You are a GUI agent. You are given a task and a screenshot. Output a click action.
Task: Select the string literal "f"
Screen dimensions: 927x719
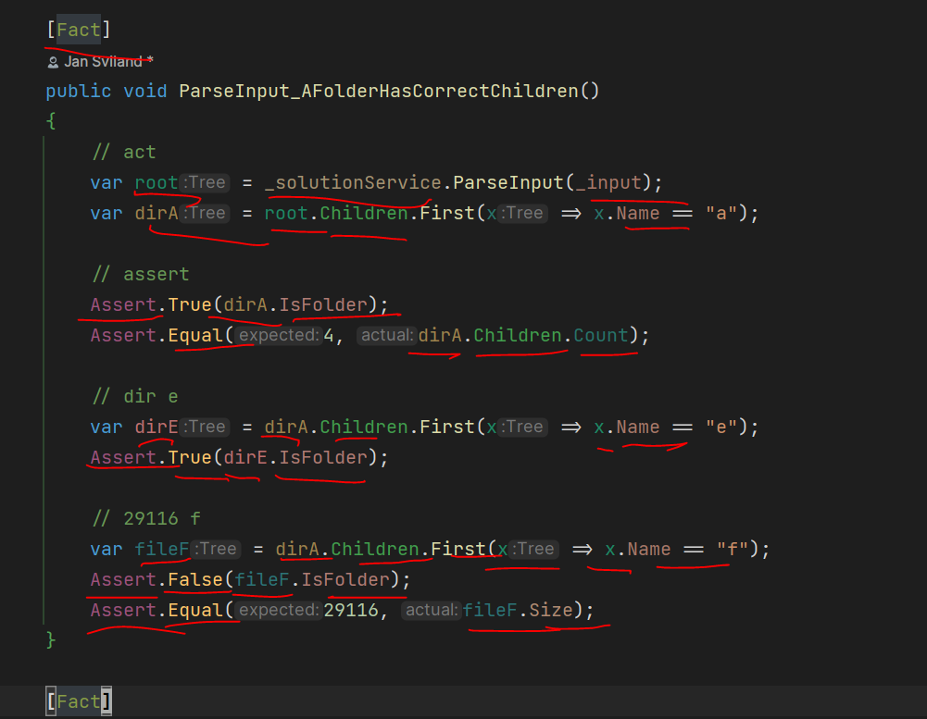[x=734, y=549]
